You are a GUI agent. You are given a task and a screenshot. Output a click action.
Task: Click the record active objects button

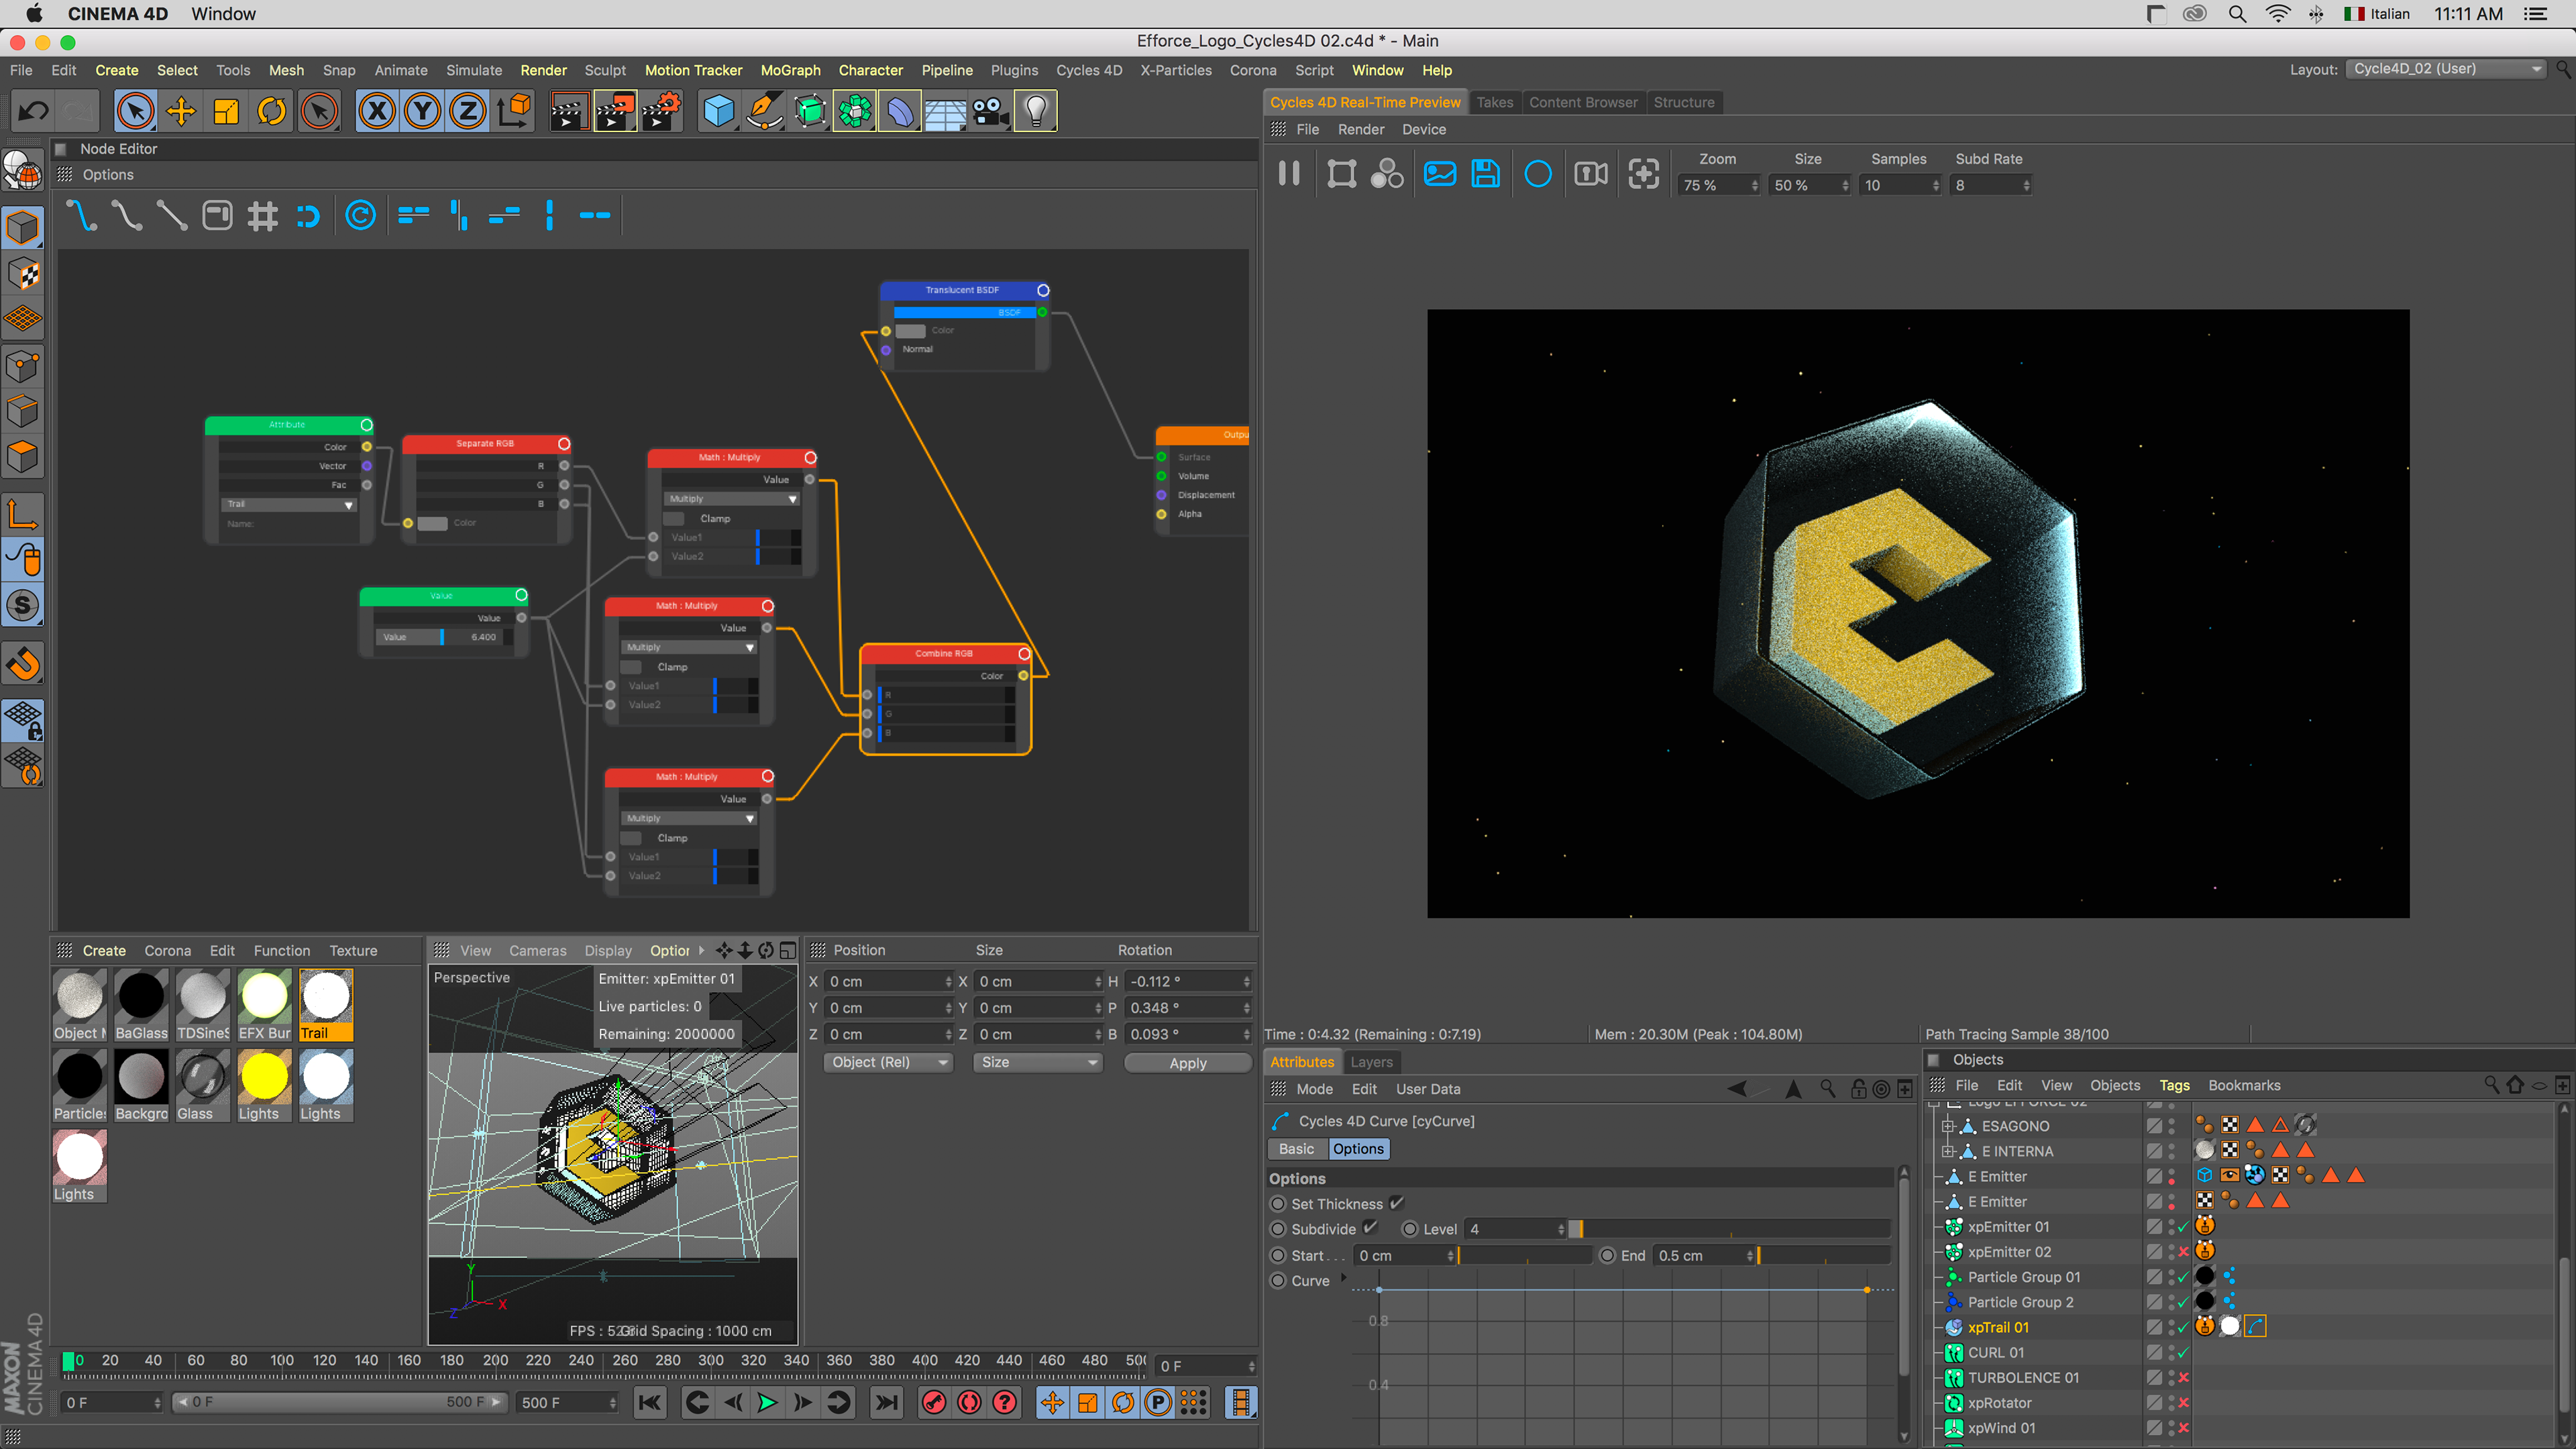tap(934, 1403)
